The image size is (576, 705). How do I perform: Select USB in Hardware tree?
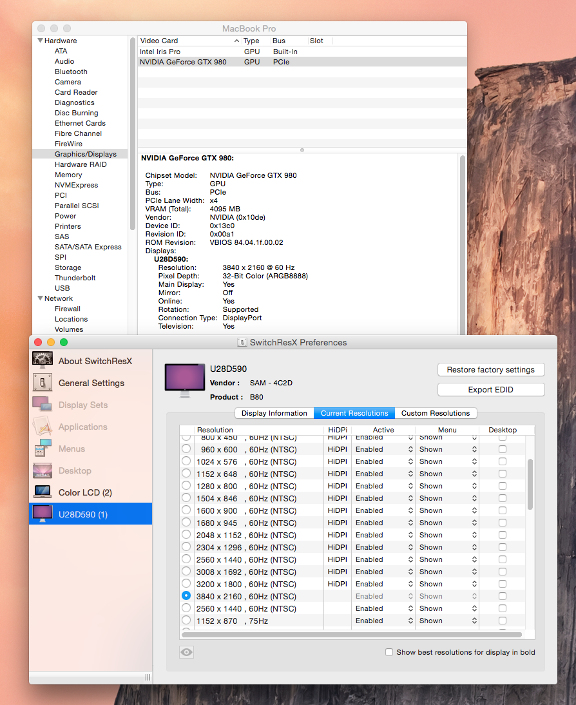(x=62, y=288)
